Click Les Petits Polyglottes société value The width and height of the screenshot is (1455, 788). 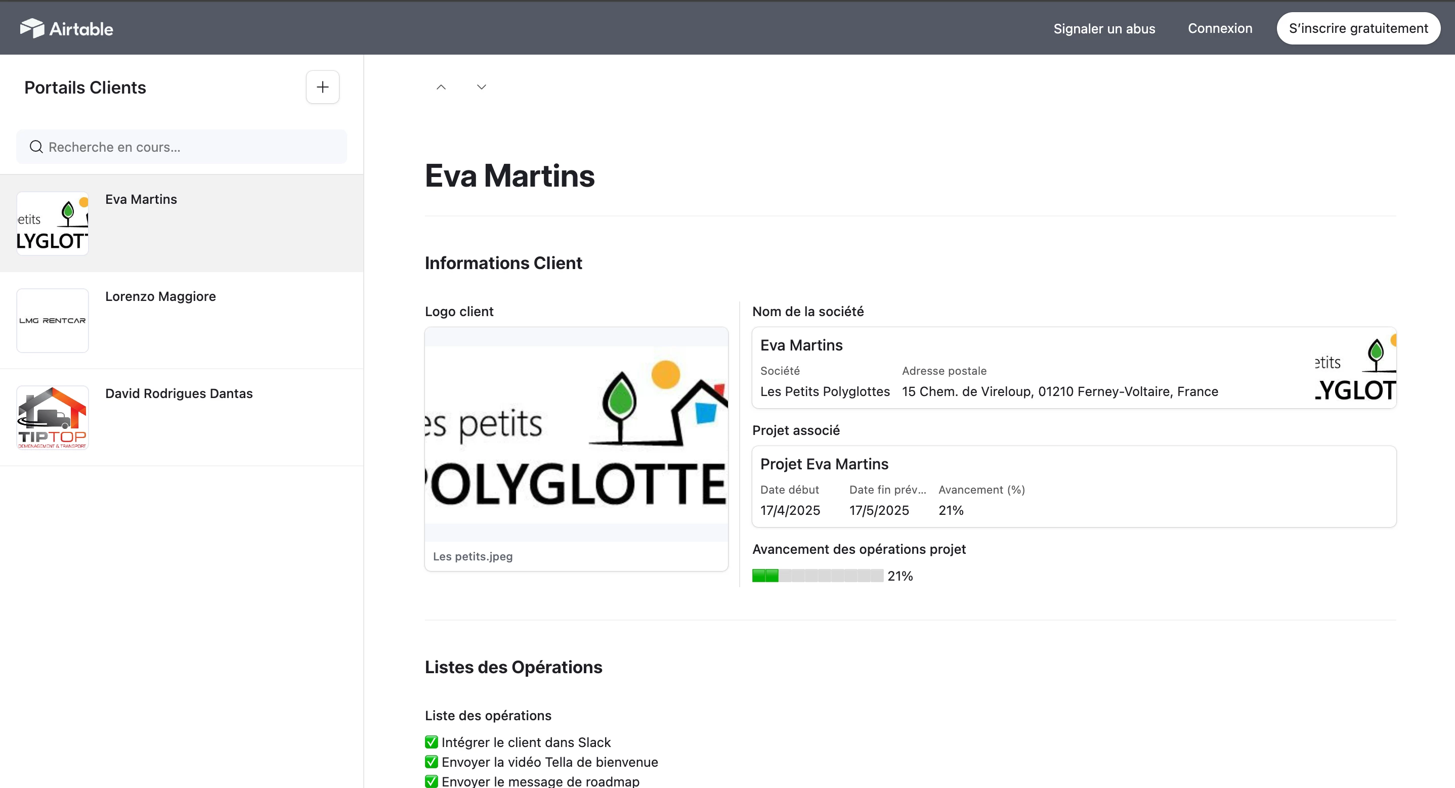[x=825, y=391]
